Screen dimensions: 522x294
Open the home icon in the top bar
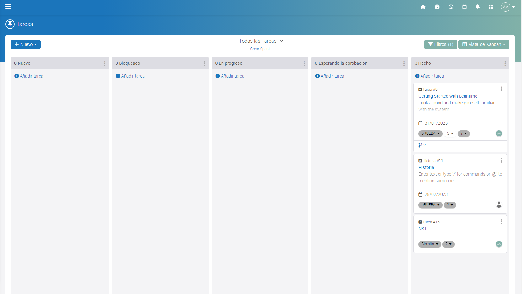pos(423,7)
